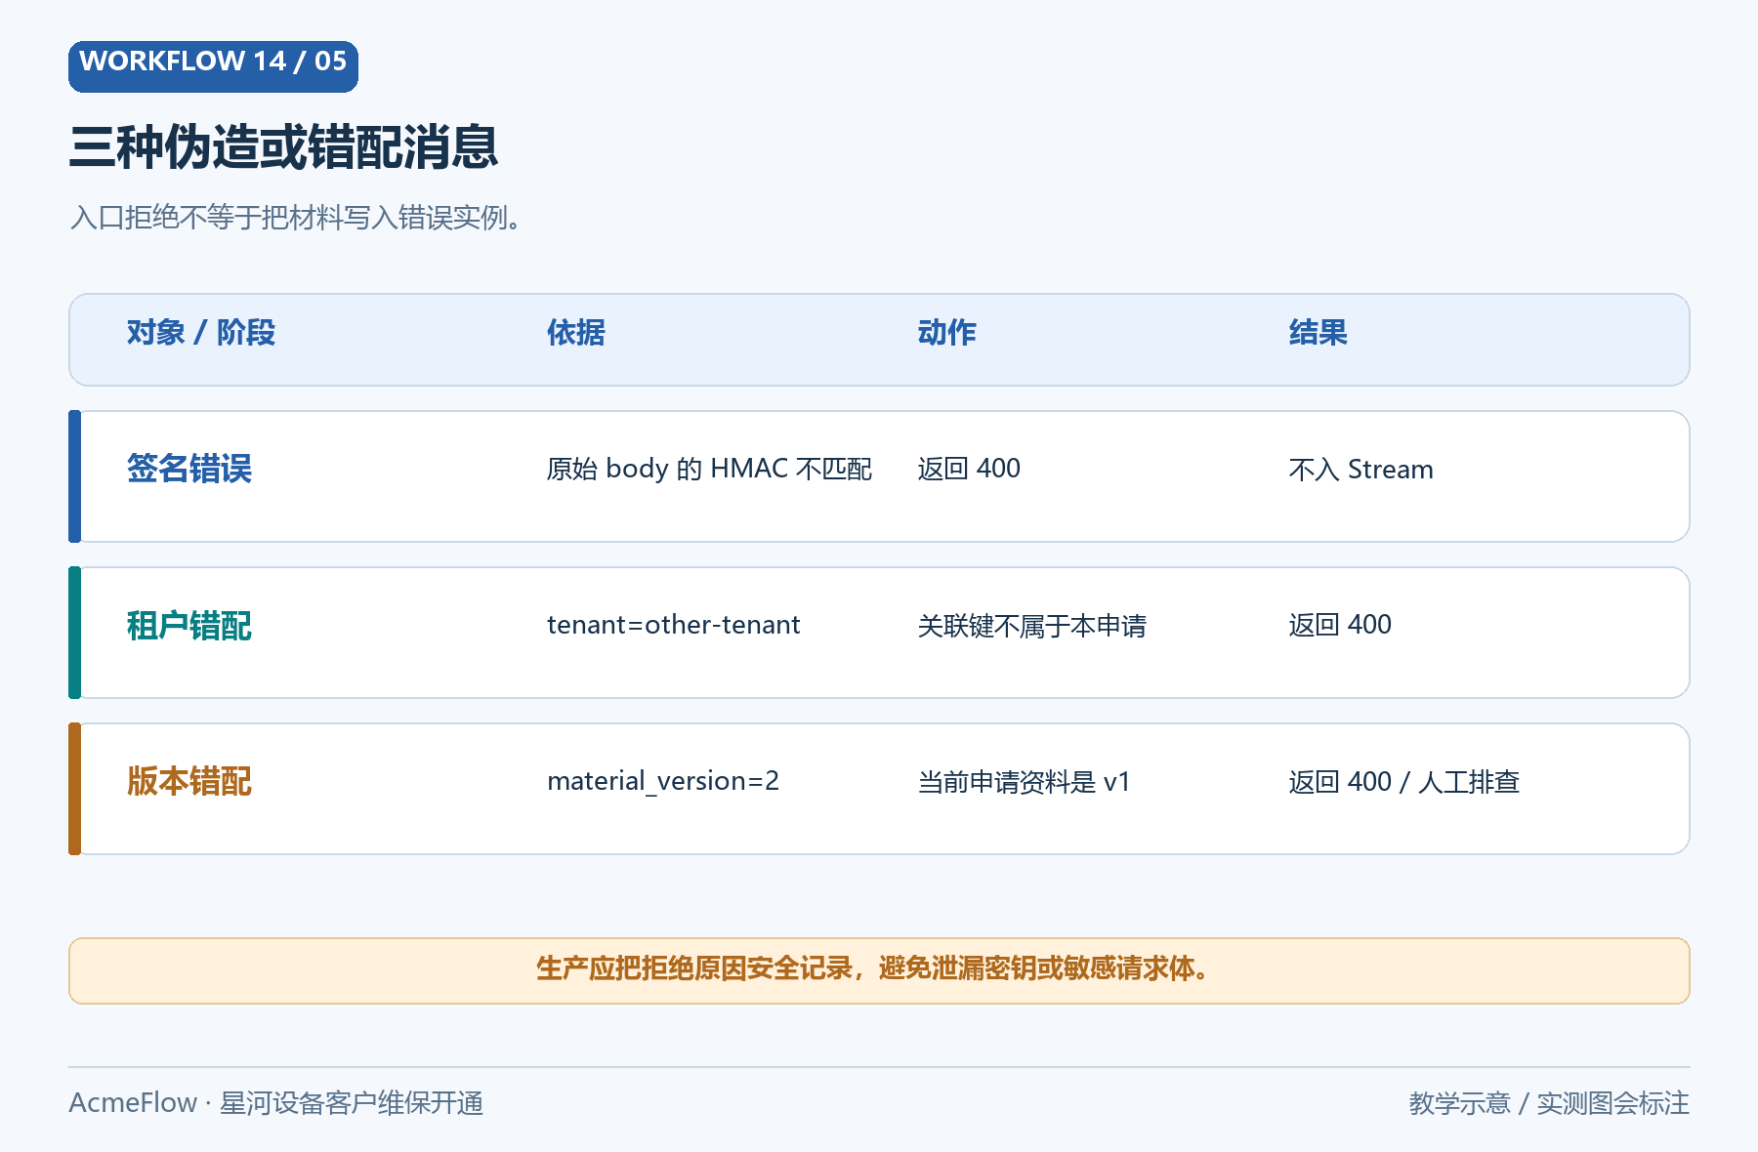The image size is (1758, 1152).
Task: Click the 结果 column header
Action: [1318, 333]
